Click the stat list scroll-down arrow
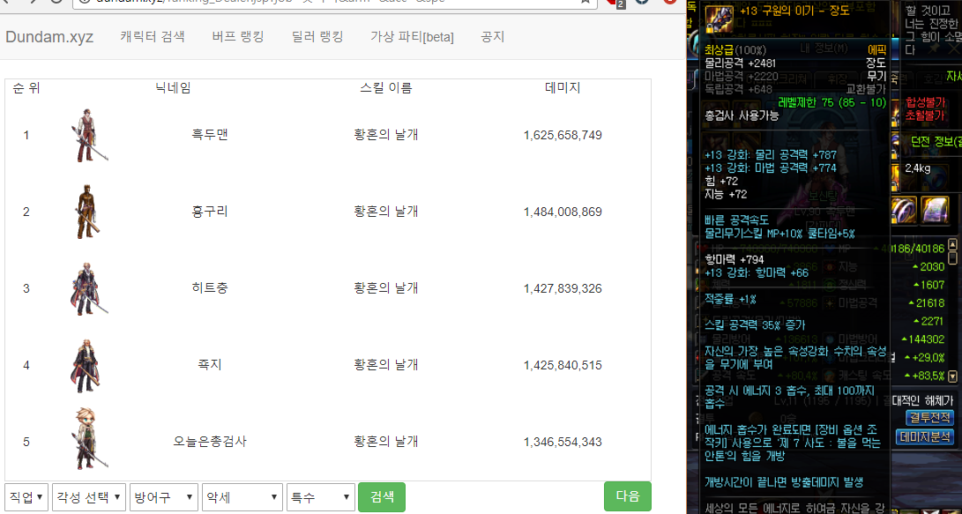 click(x=952, y=376)
